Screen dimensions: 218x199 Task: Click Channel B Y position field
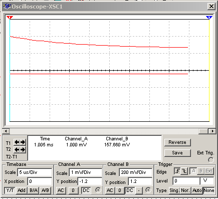click(x=140, y=181)
